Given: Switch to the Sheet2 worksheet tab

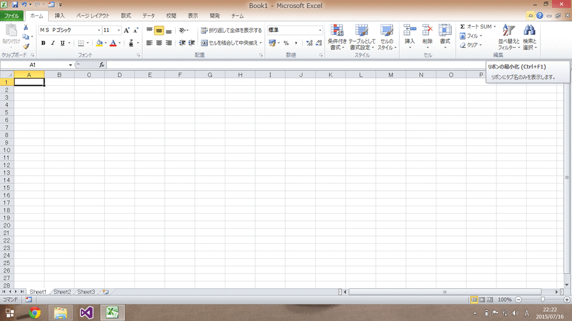Looking at the screenshot, I should (x=62, y=292).
